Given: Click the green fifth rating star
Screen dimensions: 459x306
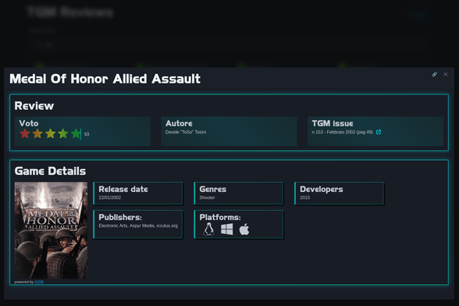Looking at the screenshot, I should pyautogui.click(x=76, y=133).
